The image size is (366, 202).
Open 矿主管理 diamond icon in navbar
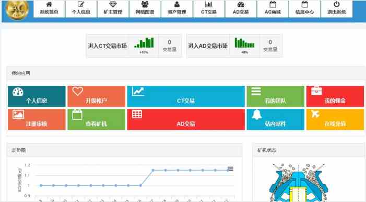coord(113,4)
